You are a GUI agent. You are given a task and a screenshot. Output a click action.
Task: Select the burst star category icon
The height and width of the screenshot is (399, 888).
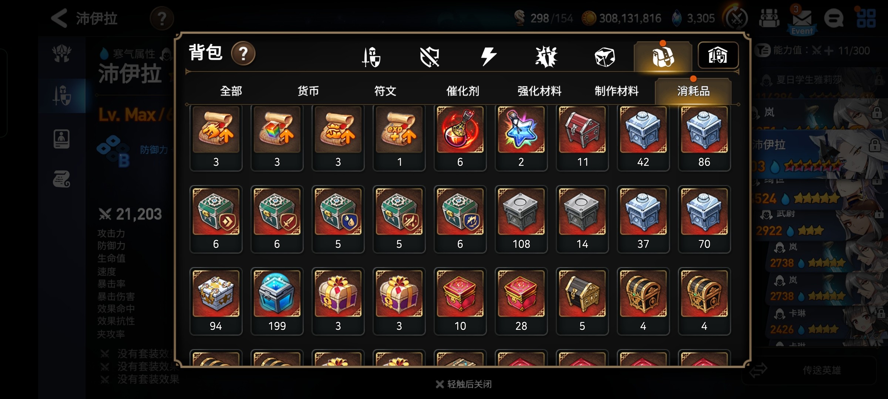point(546,57)
